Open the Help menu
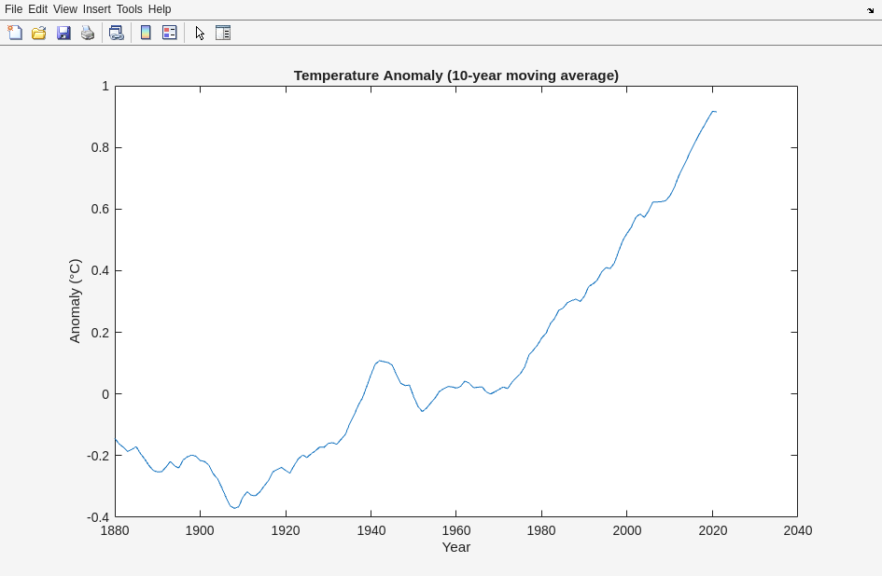 [x=160, y=9]
